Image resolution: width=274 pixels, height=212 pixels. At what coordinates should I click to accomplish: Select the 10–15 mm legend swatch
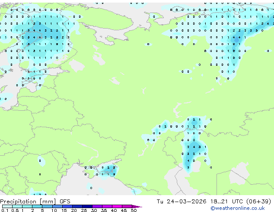57,206
